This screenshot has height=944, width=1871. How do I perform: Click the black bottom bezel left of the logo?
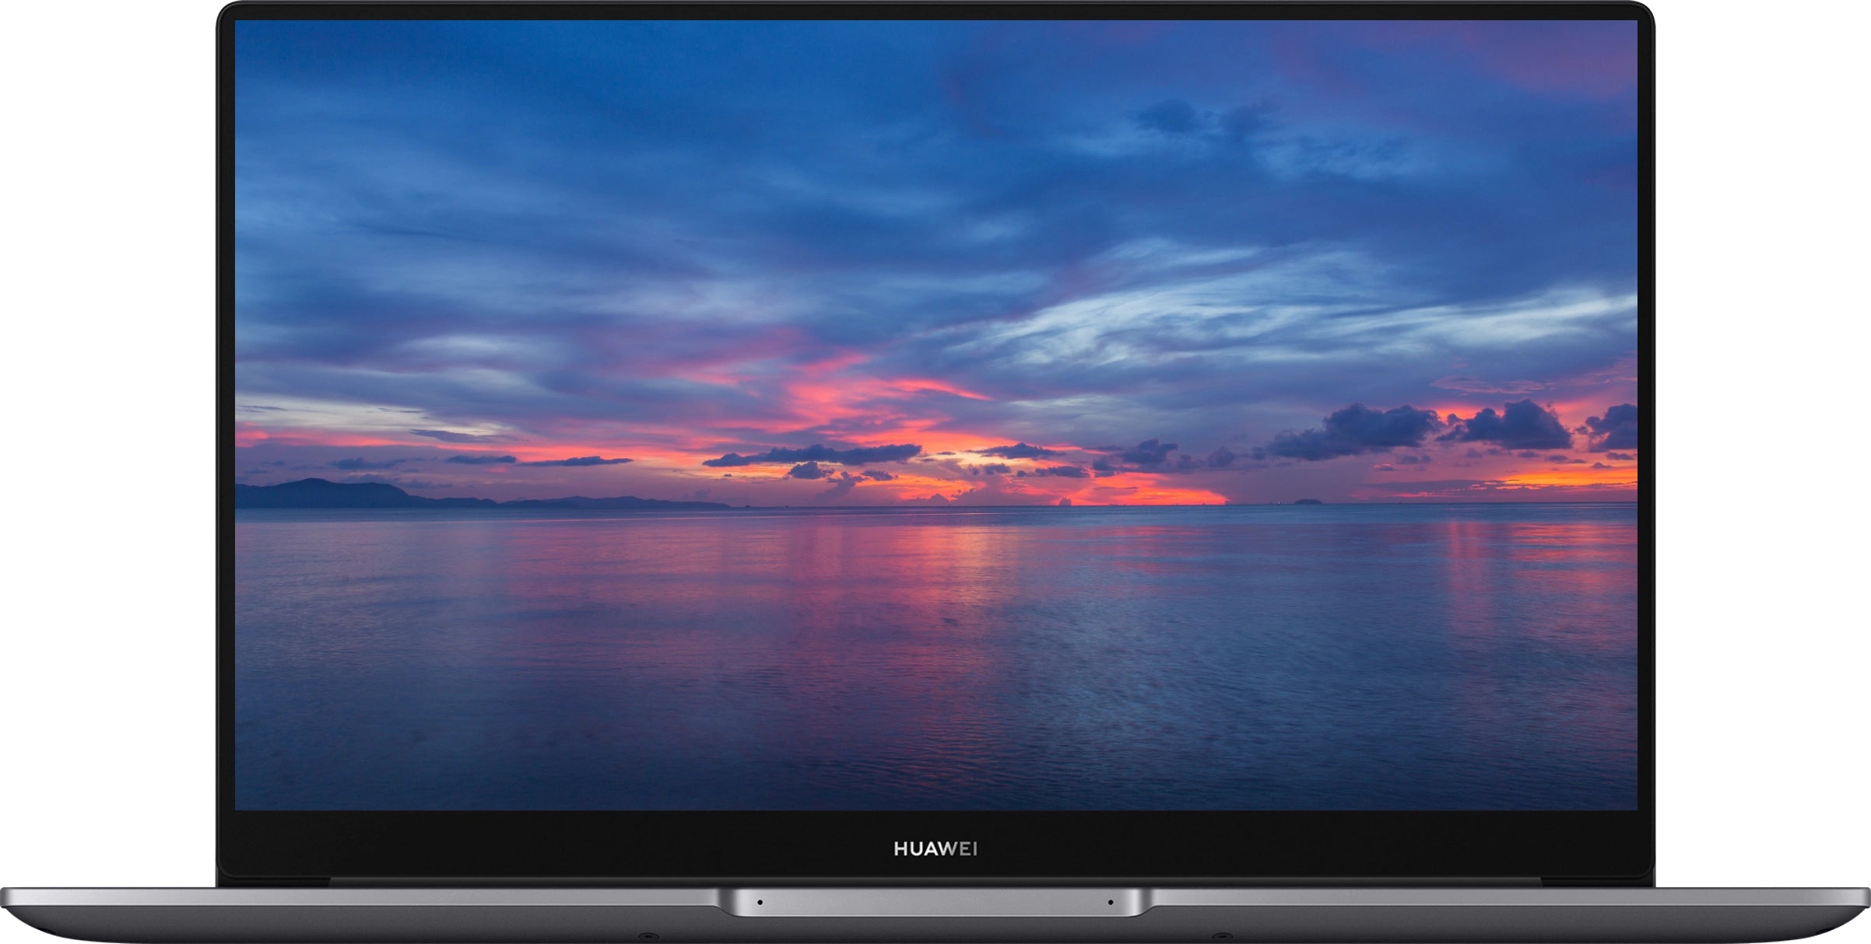pos(545,848)
